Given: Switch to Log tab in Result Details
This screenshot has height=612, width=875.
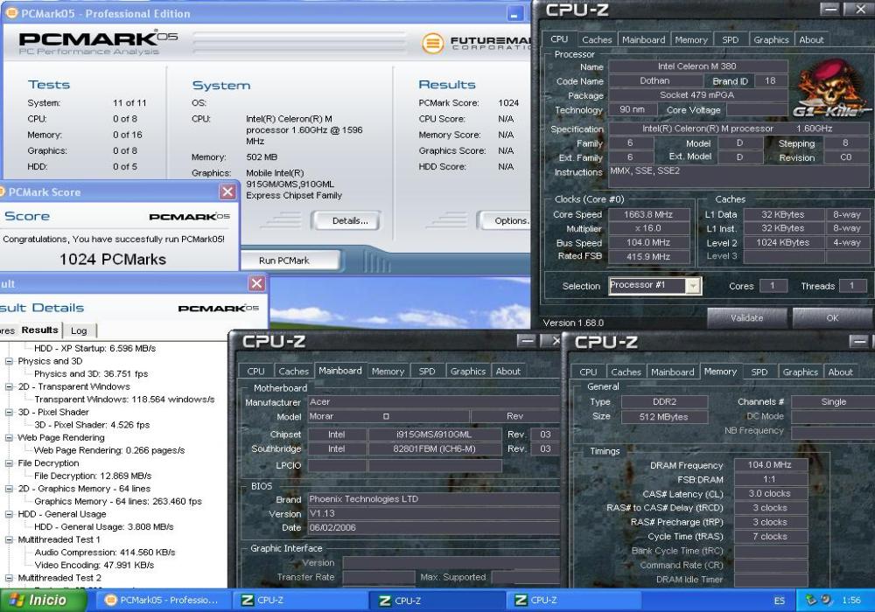Looking at the screenshot, I should pos(79,330).
